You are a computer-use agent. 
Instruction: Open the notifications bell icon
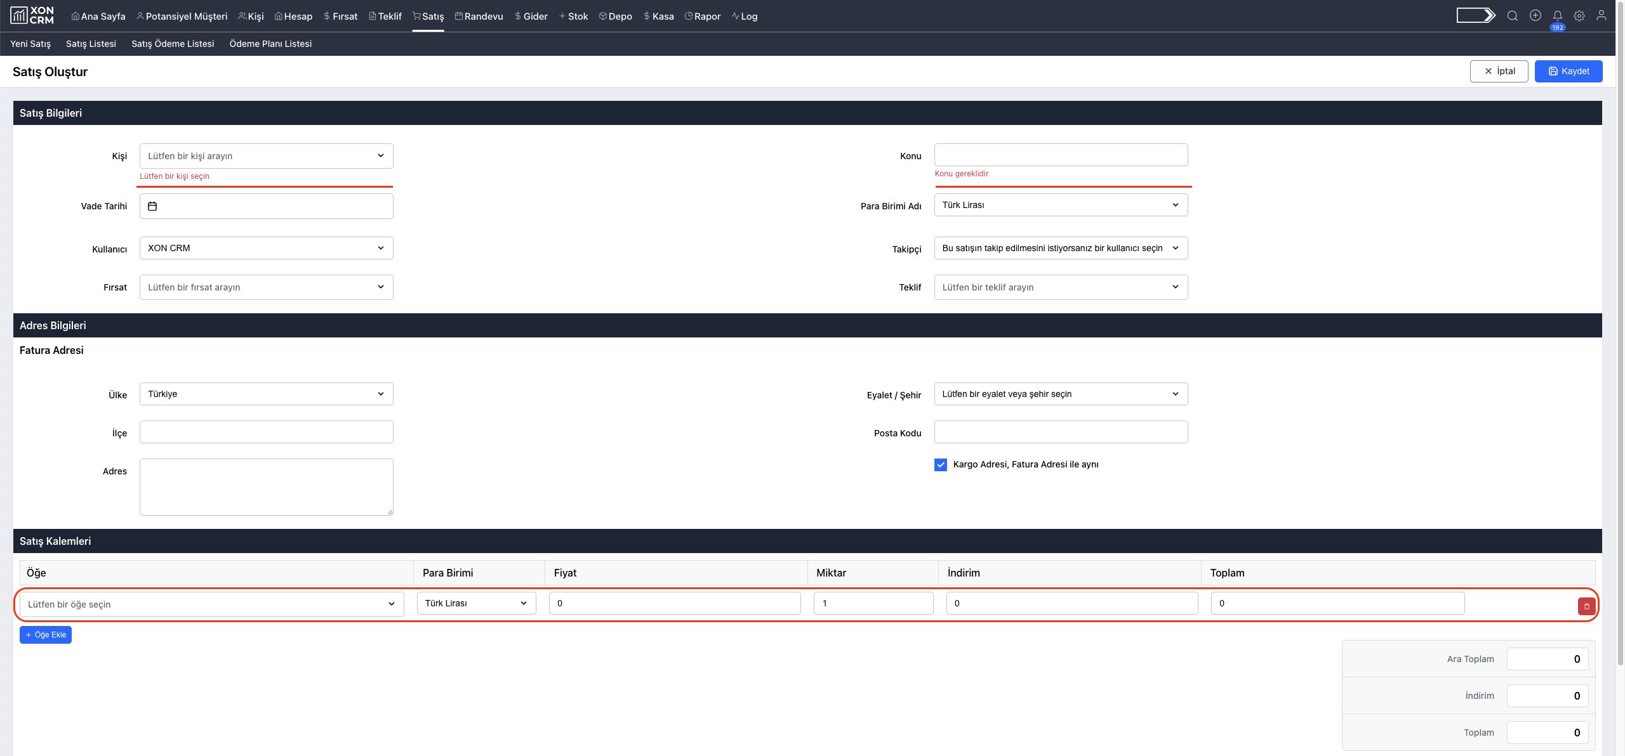[x=1557, y=16]
